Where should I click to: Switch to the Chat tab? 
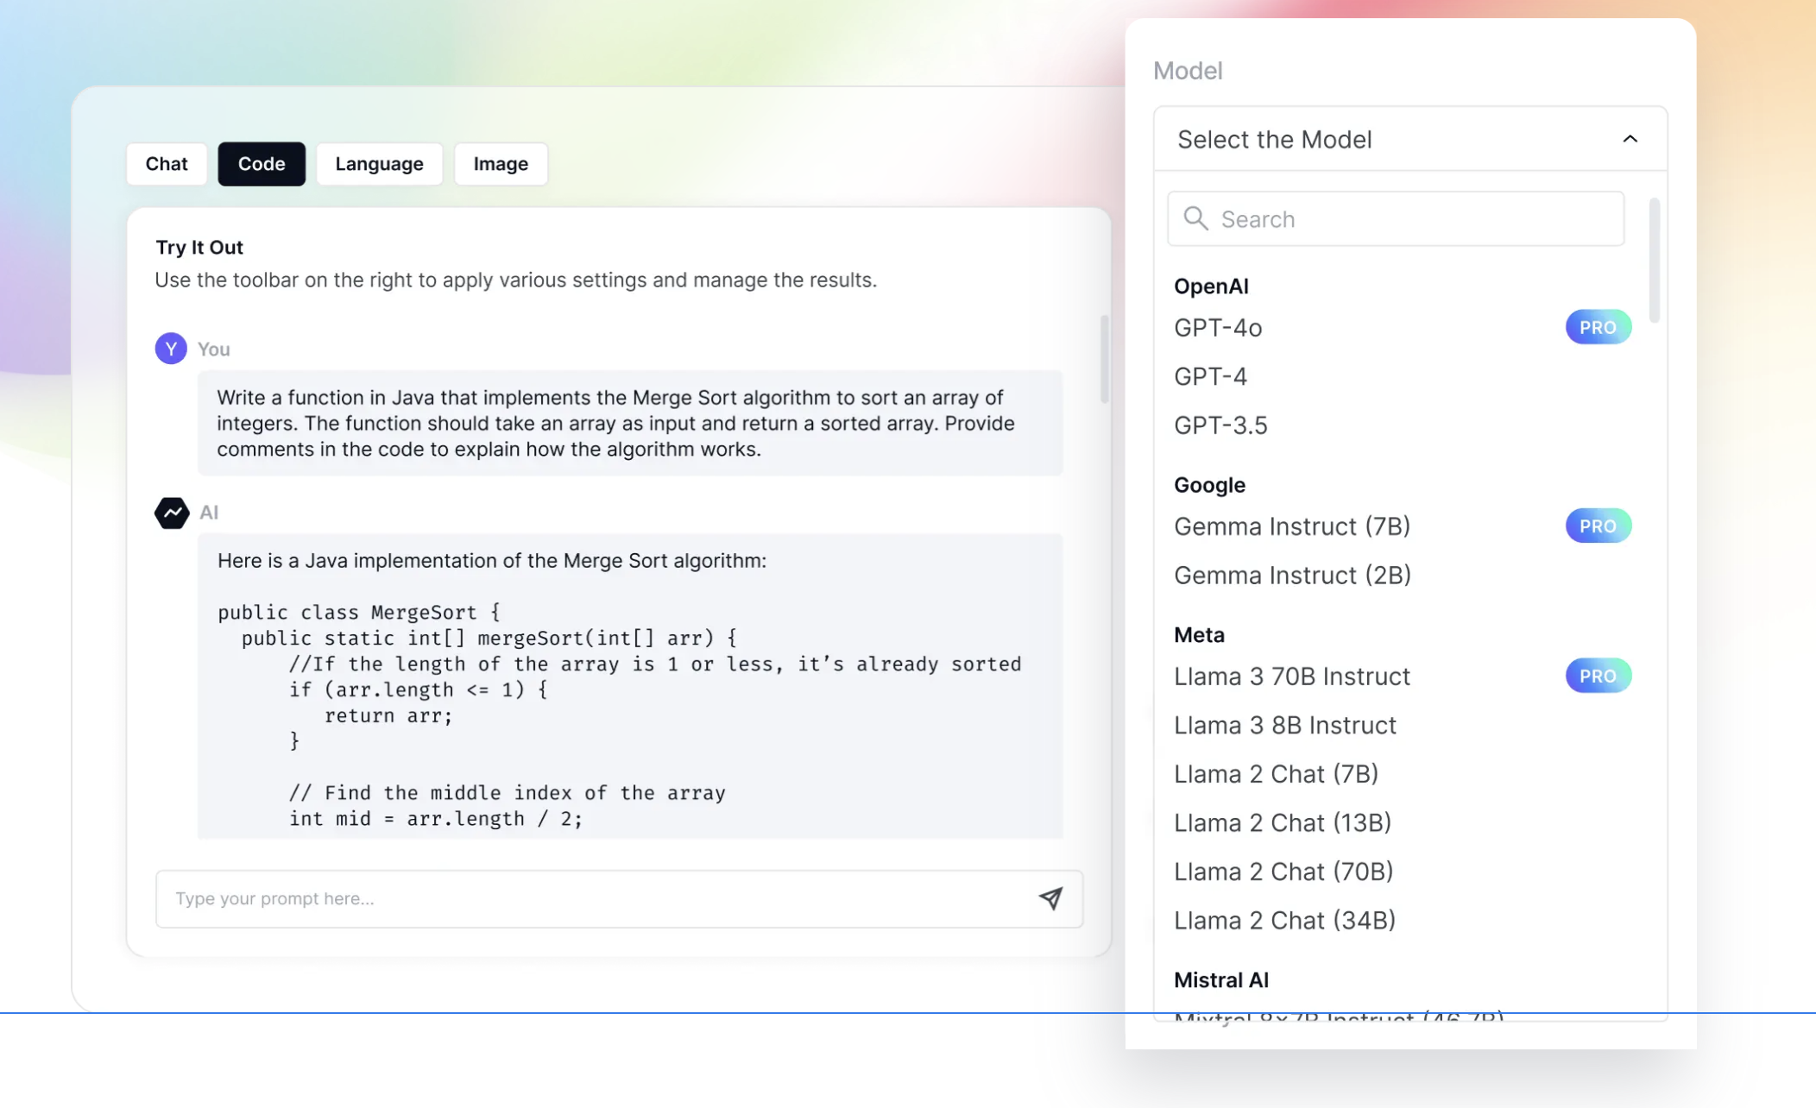tap(167, 164)
